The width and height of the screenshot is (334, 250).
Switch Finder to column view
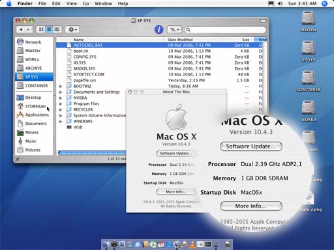point(57,29)
